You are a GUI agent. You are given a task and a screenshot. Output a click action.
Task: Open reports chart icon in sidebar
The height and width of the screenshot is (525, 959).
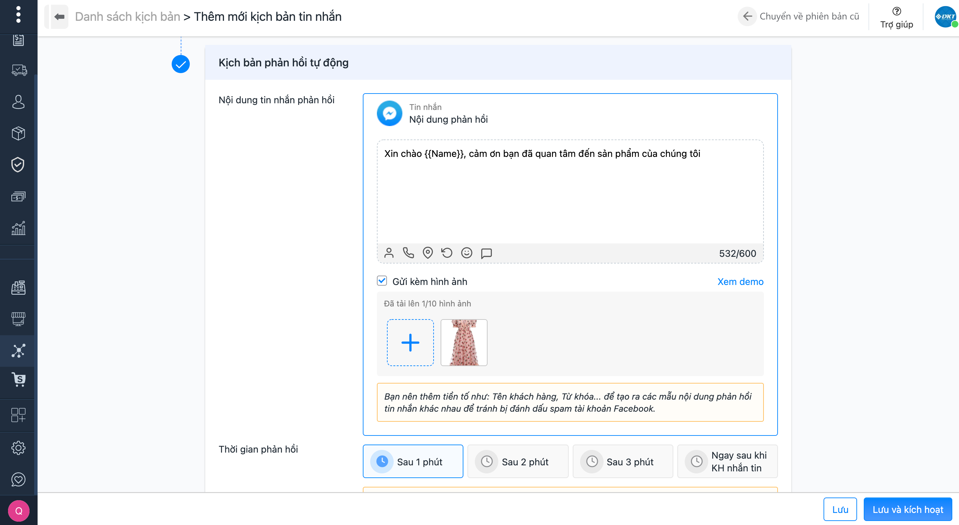click(18, 228)
